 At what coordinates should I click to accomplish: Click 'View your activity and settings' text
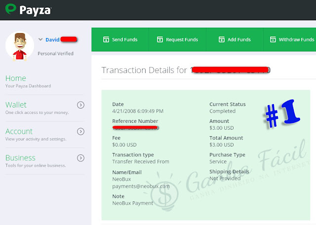[x=36, y=139]
